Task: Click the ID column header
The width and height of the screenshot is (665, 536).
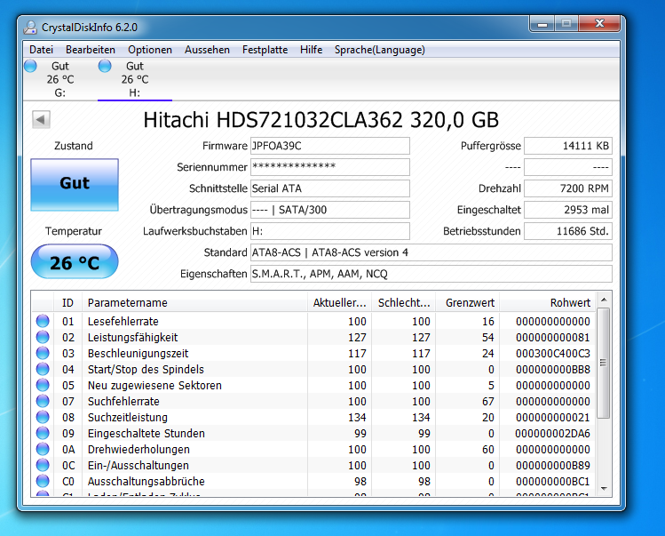Action: [x=67, y=303]
